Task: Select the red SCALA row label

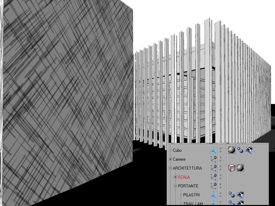Action: tap(184, 177)
